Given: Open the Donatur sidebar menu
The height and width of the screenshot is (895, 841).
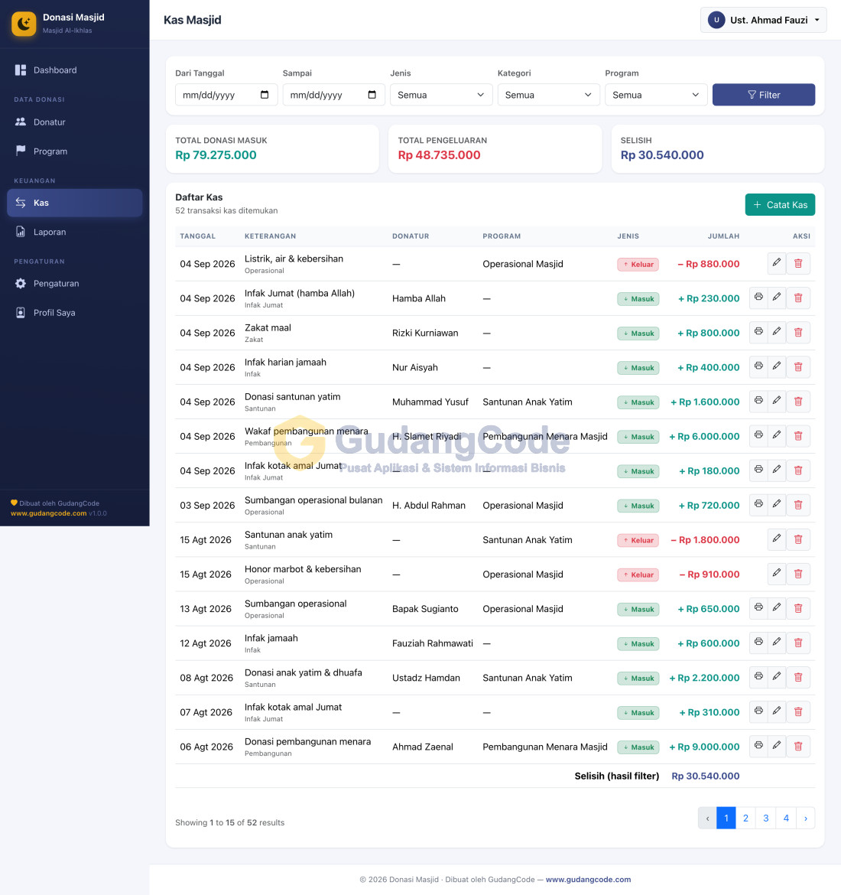Looking at the screenshot, I should pyautogui.click(x=75, y=122).
